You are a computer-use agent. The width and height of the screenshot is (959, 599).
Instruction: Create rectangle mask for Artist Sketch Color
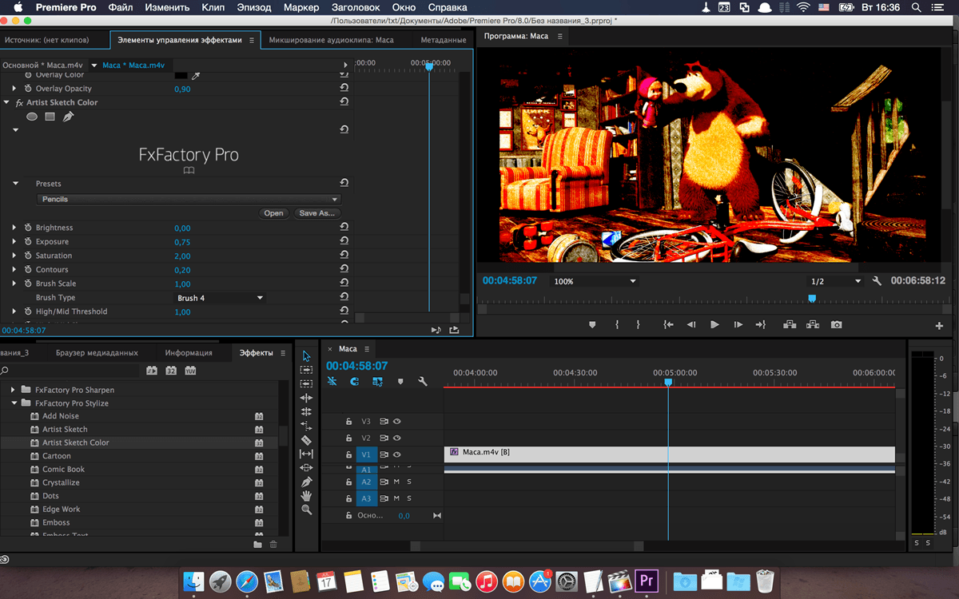(50, 117)
